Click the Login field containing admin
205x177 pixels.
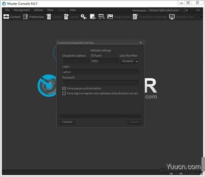(x=100, y=72)
